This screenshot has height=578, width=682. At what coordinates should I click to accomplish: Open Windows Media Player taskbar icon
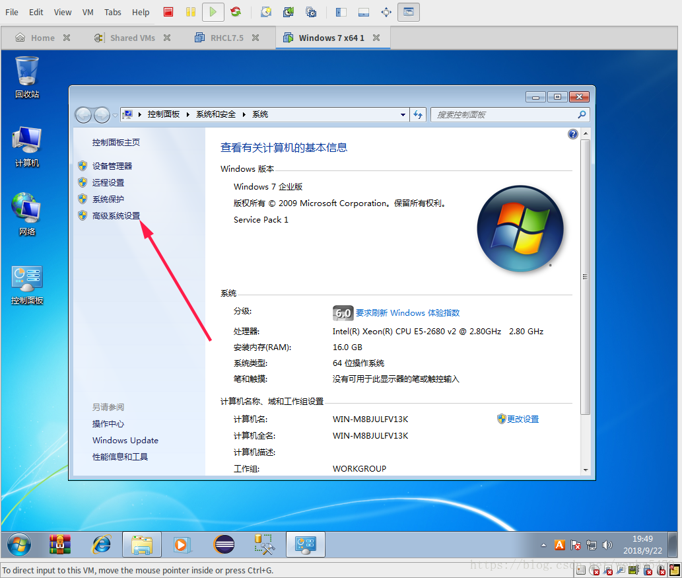pos(182,544)
